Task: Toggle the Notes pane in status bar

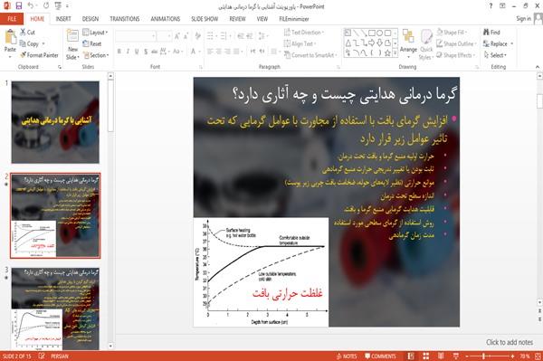Action: coord(347,356)
